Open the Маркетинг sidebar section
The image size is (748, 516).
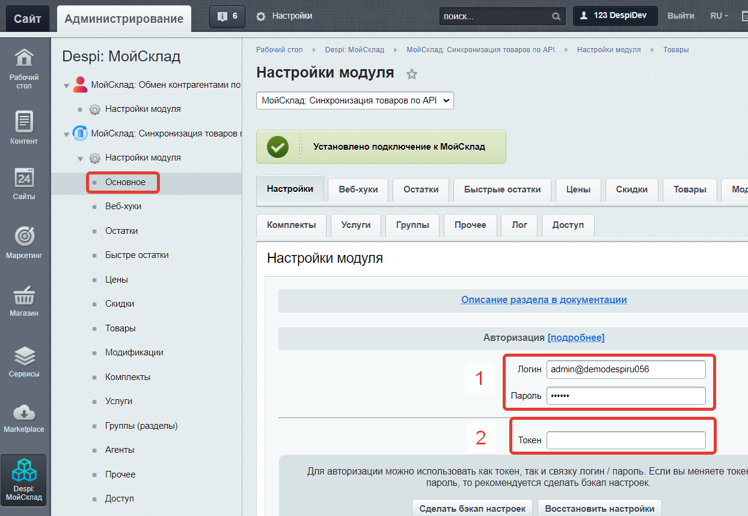(x=24, y=242)
